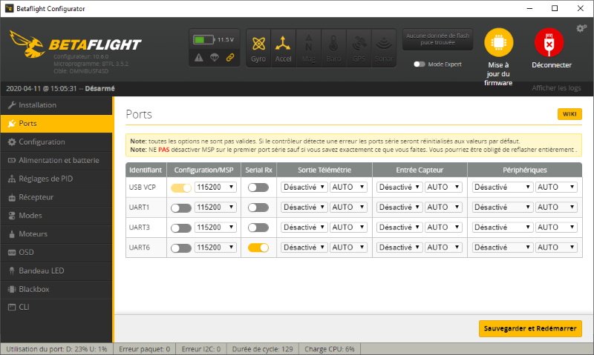Click the red Déconnecter USB icon

click(x=549, y=44)
